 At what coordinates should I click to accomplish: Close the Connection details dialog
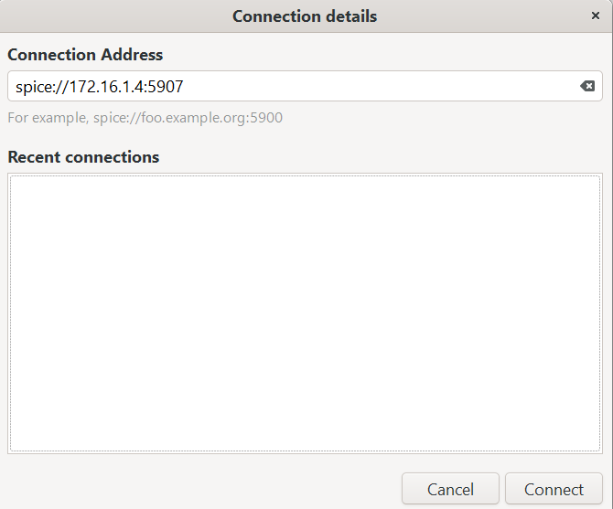pos(596,16)
